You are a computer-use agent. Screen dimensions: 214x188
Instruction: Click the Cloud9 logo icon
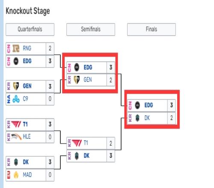pos(16,99)
